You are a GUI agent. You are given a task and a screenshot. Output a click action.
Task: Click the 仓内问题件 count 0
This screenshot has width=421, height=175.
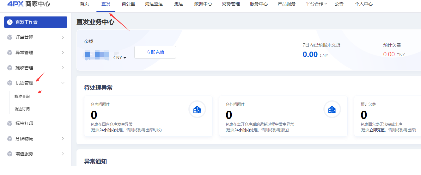click(94, 115)
